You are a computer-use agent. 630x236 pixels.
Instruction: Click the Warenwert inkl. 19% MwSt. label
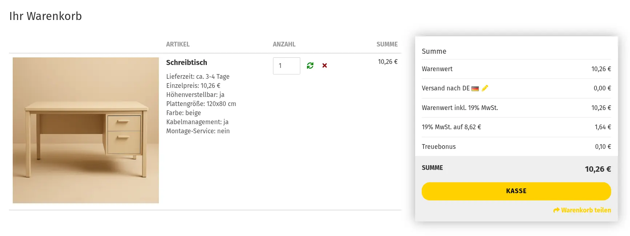click(x=460, y=108)
